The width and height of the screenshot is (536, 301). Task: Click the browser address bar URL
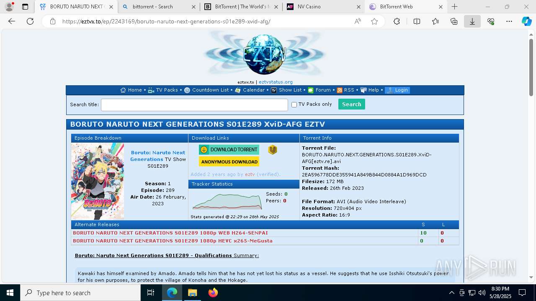point(166,21)
